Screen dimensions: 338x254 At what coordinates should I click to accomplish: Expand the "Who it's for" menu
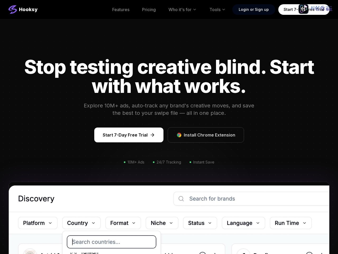point(182,10)
